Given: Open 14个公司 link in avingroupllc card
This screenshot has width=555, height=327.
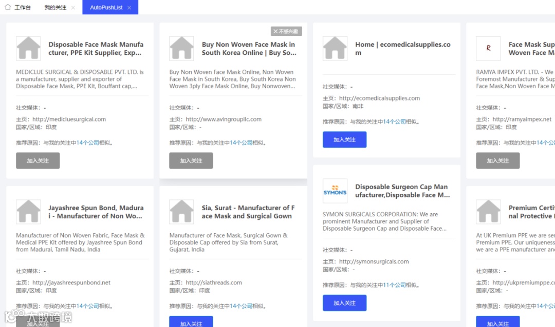Looking at the screenshot, I should [x=241, y=142].
